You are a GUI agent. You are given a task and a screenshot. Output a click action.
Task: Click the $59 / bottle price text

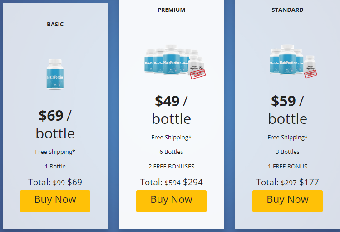click(287, 109)
